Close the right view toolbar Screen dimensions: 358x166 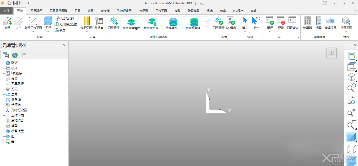[355, 45]
